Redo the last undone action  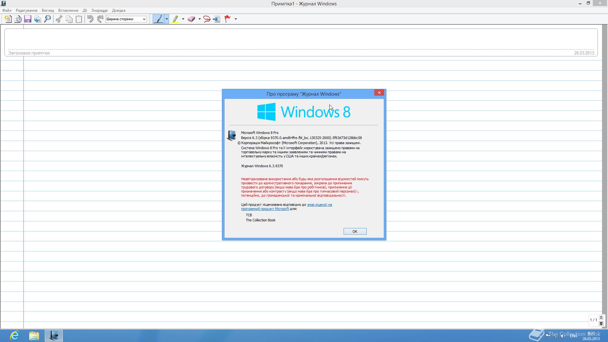tap(100, 19)
